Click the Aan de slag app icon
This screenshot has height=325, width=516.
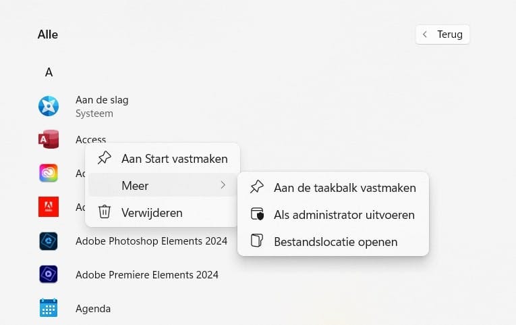[49, 106]
